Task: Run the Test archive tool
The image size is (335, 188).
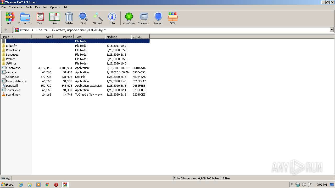Action: [x=40, y=18]
